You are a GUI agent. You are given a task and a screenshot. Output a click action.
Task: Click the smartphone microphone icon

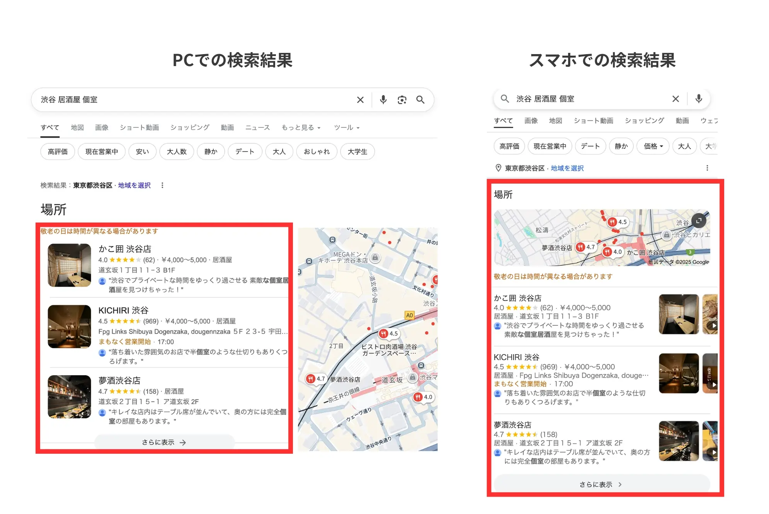[x=699, y=99]
